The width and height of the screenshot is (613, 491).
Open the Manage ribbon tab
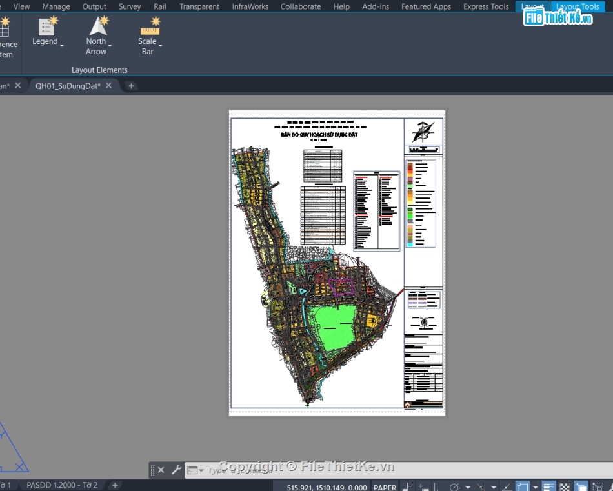click(56, 6)
